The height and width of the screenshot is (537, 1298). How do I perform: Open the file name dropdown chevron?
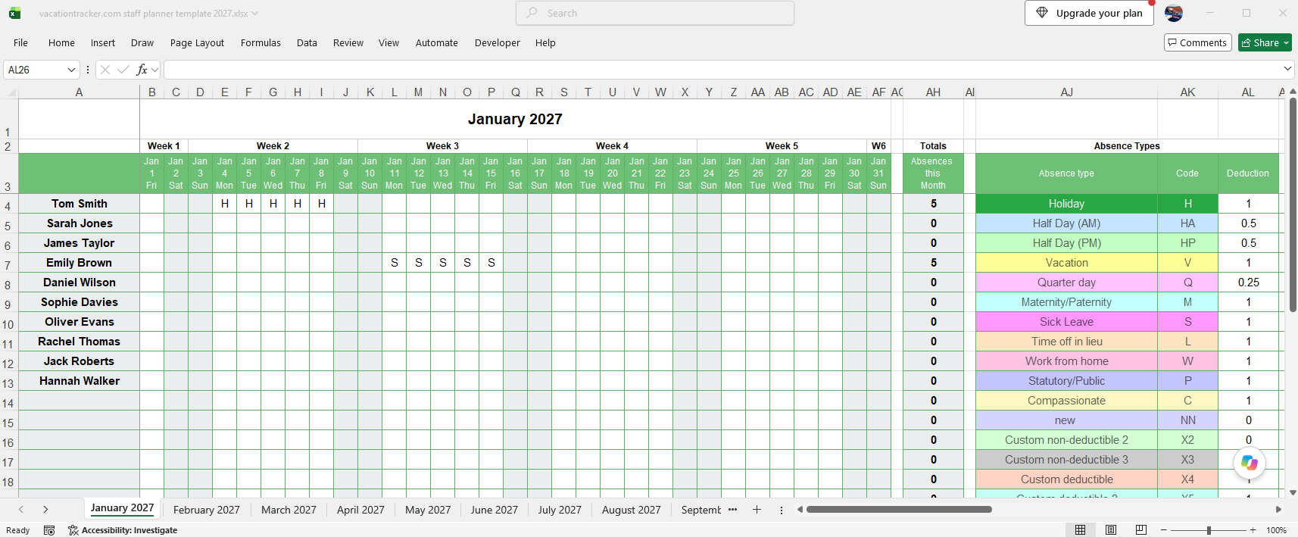click(x=255, y=13)
